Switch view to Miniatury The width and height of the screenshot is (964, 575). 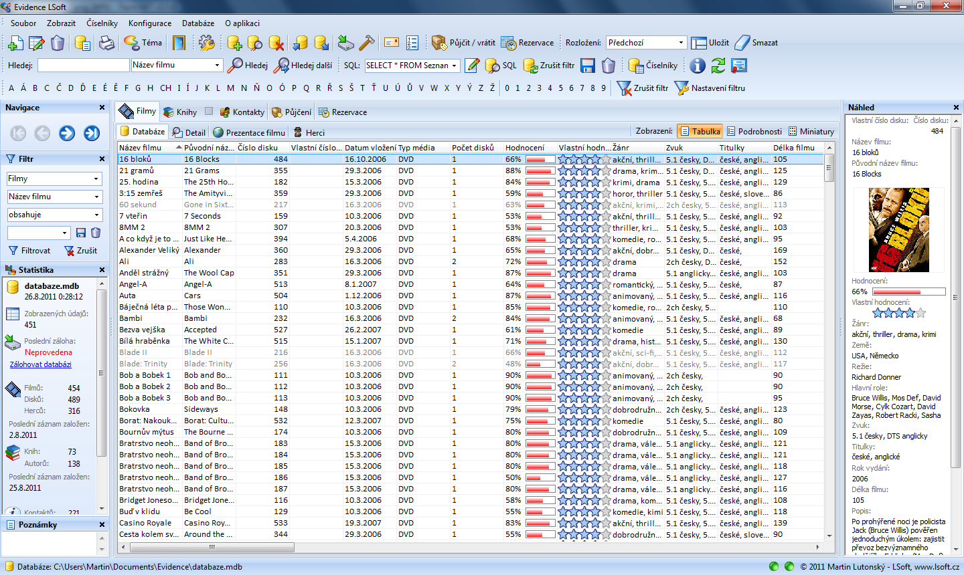point(811,132)
